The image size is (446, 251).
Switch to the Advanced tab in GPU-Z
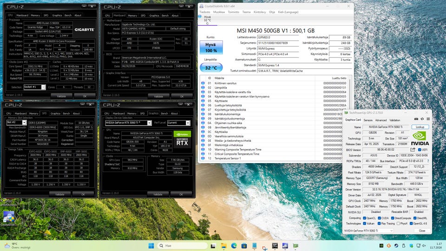[x=380, y=120]
